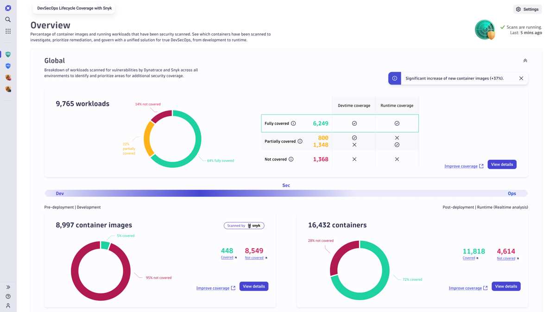Select the blue shield app icon
This screenshot has width=556, height=312.
[8, 66]
